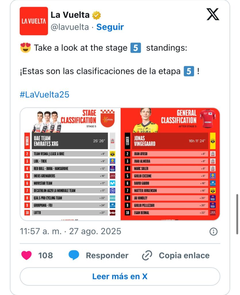
Task: Click the X logo icon
Action: pyautogui.click(x=213, y=14)
